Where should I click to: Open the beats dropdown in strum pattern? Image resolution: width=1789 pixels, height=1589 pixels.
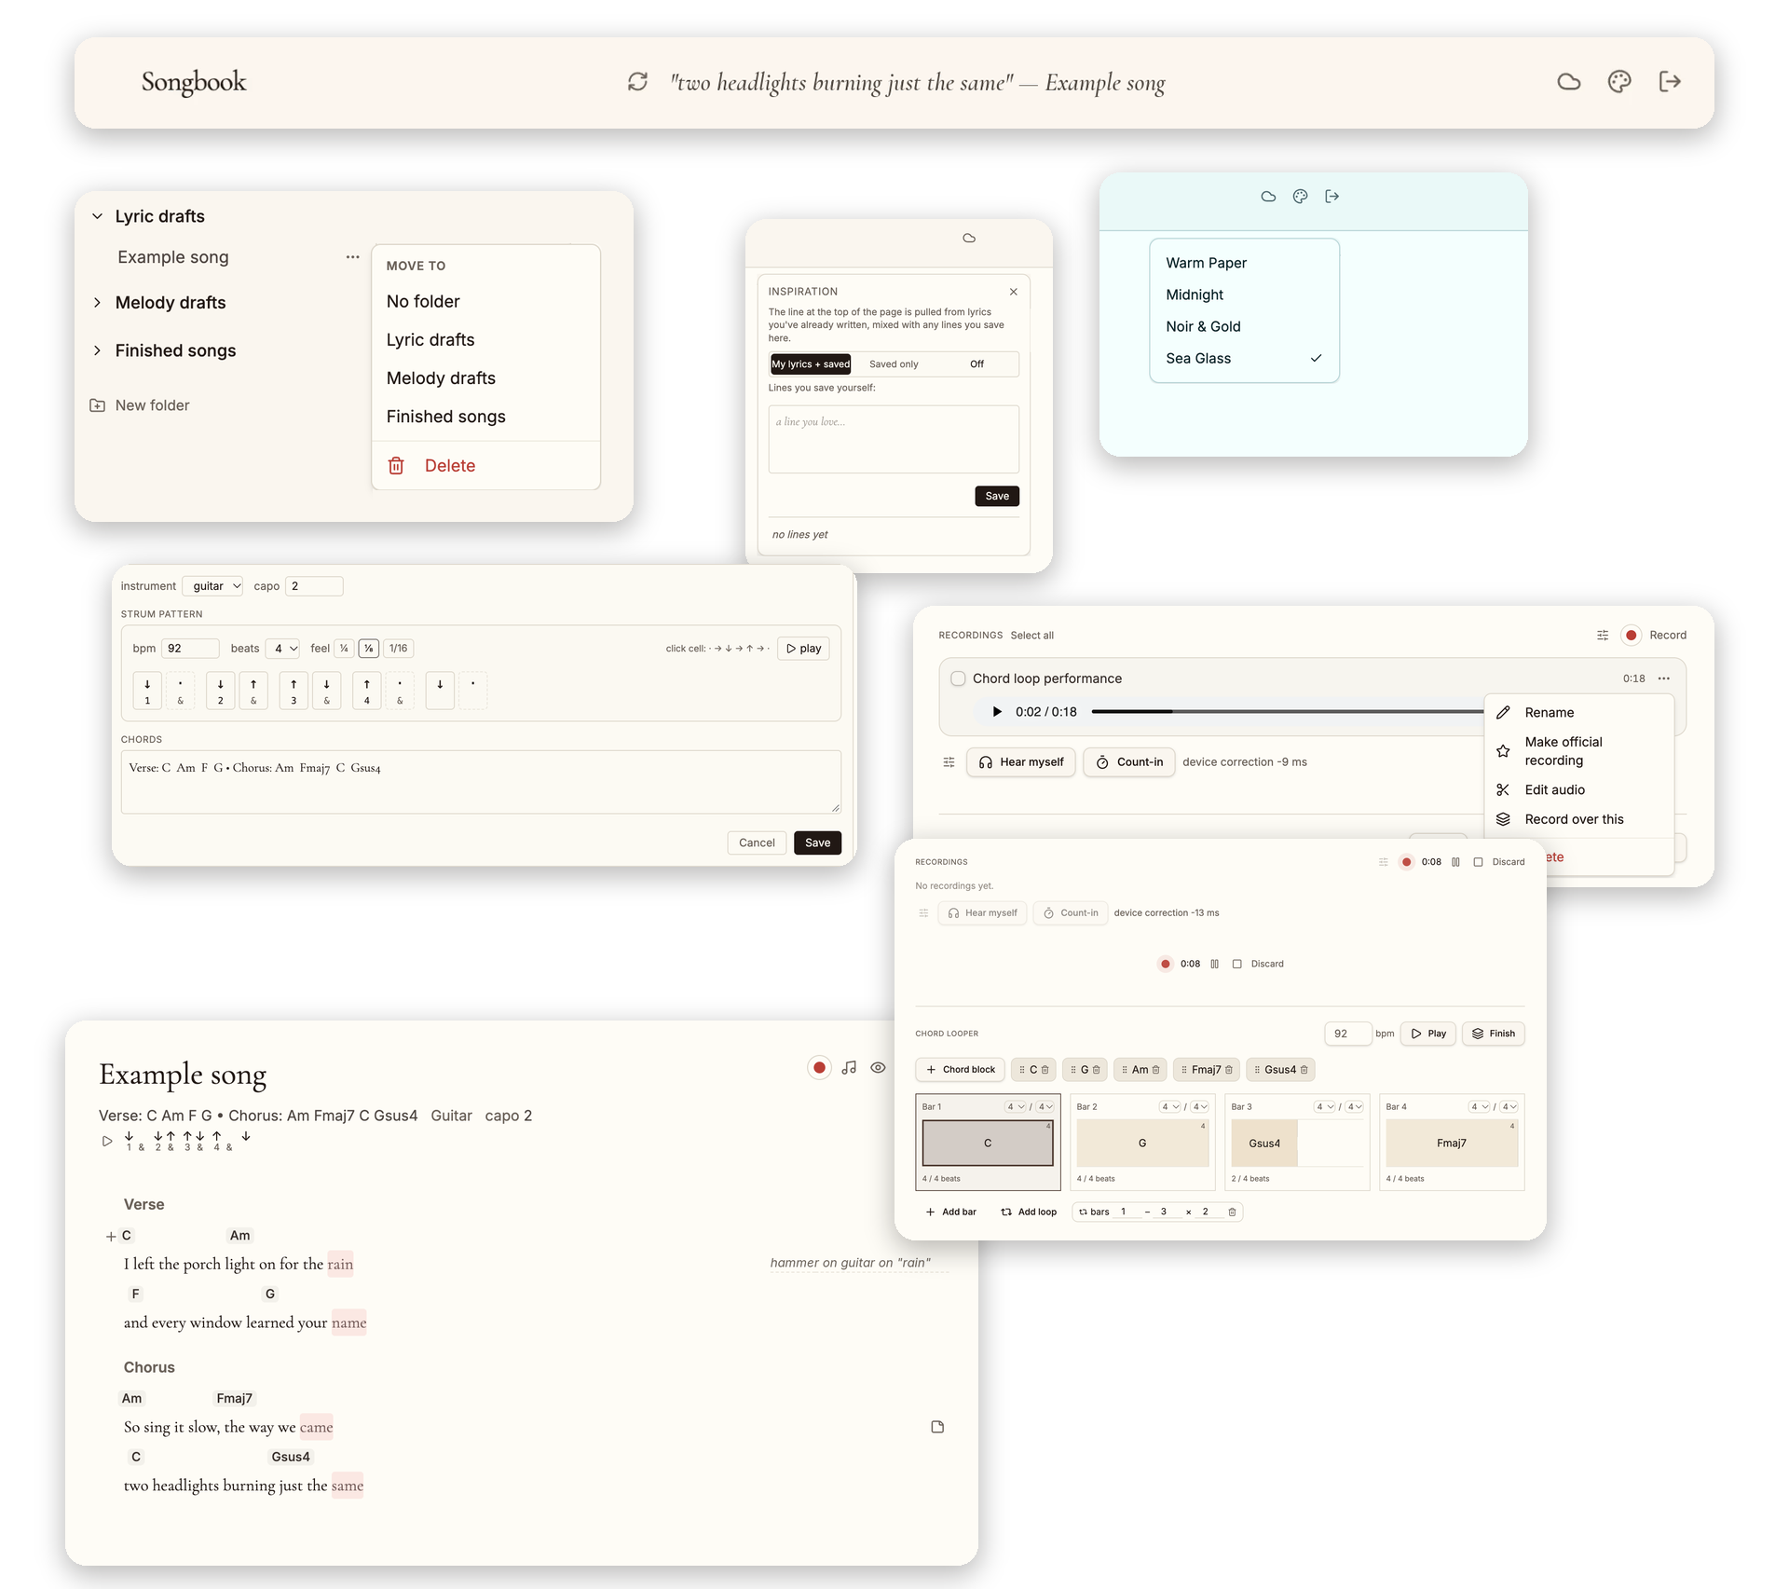click(283, 649)
